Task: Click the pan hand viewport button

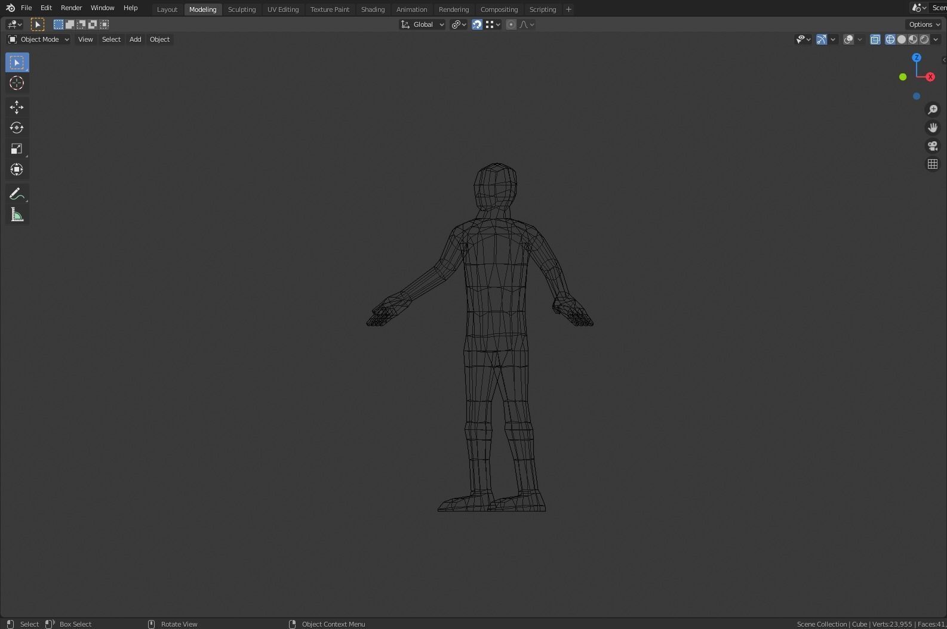Action: (933, 128)
